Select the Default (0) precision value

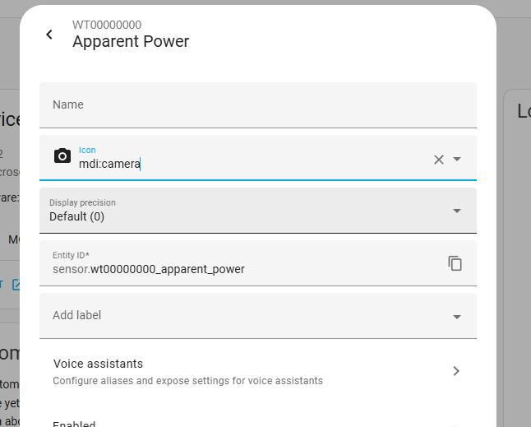pyautogui.click(x=77, y=216)
